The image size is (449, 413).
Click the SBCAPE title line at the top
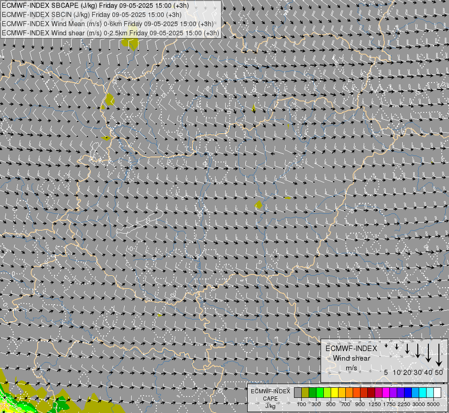pyautogui.click(x=95, y=6)
